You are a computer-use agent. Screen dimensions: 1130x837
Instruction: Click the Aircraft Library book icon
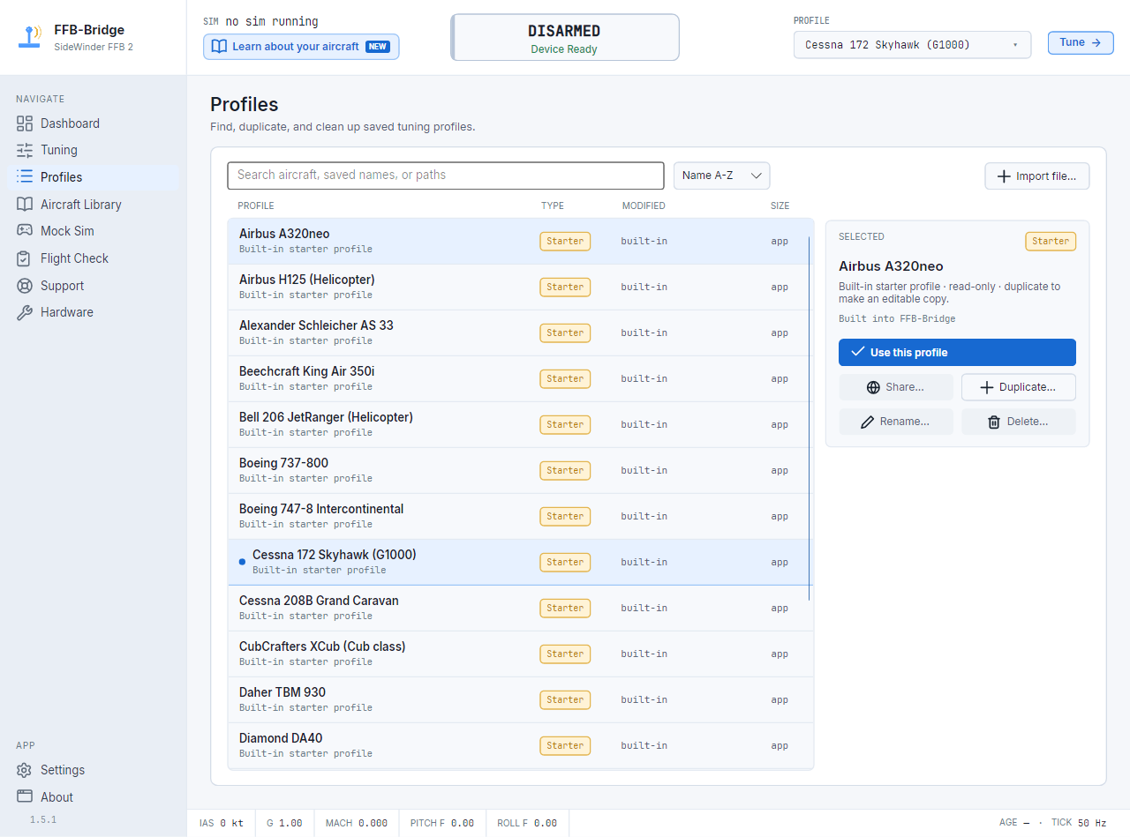tap(25, 205)
